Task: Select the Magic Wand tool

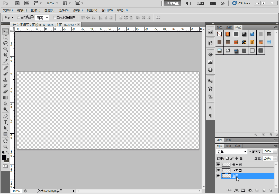Action: [5, 49]
